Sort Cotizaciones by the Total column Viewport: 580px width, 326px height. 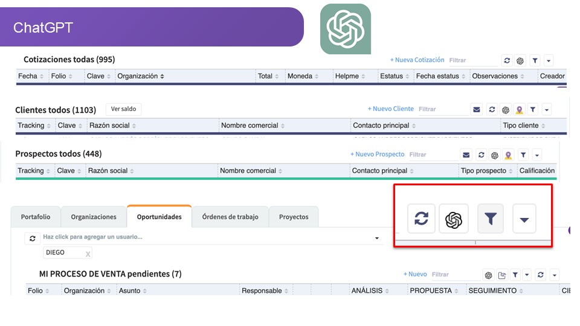click(x=268, y=76)
